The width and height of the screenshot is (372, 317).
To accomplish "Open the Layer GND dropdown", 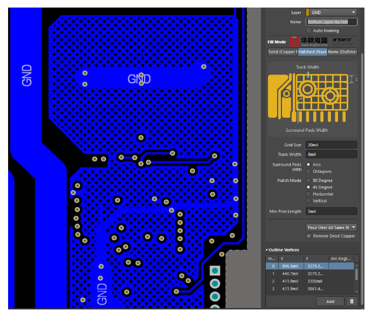I will tap(331, 12).
